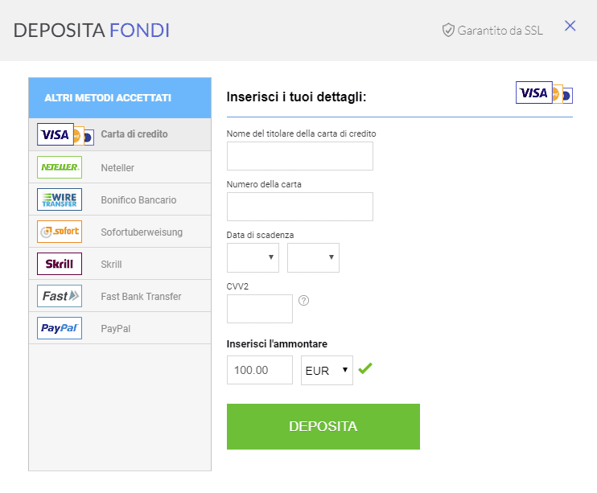Screen dimensions: 597x493
Task: Open the expiry month dropdown
Action: [x=253, y=257]
